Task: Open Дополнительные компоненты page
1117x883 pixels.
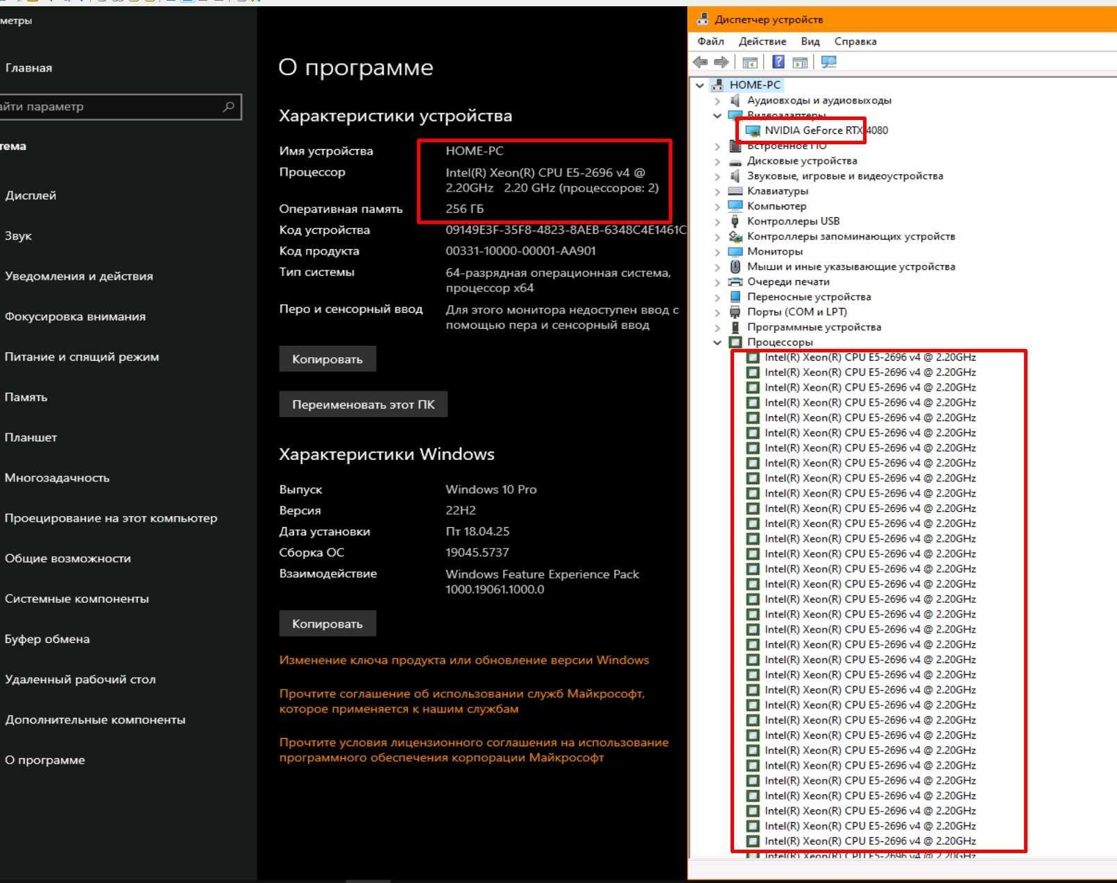Action: click(95, 720)
